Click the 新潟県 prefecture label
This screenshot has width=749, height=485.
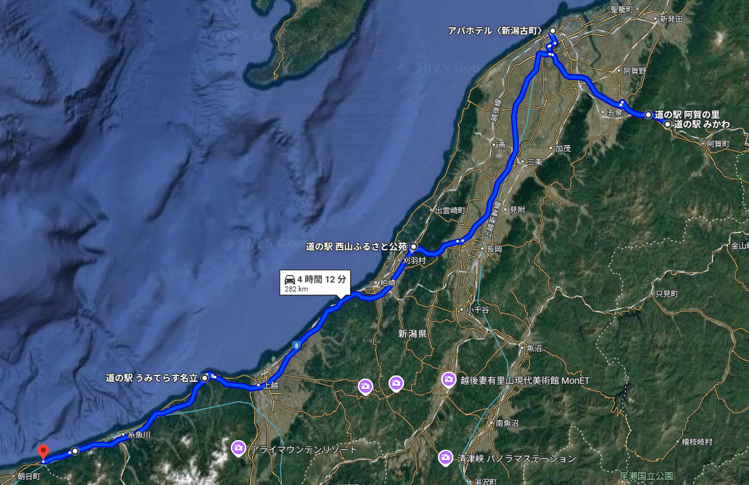pyautogui.click(x=412, y=334)
